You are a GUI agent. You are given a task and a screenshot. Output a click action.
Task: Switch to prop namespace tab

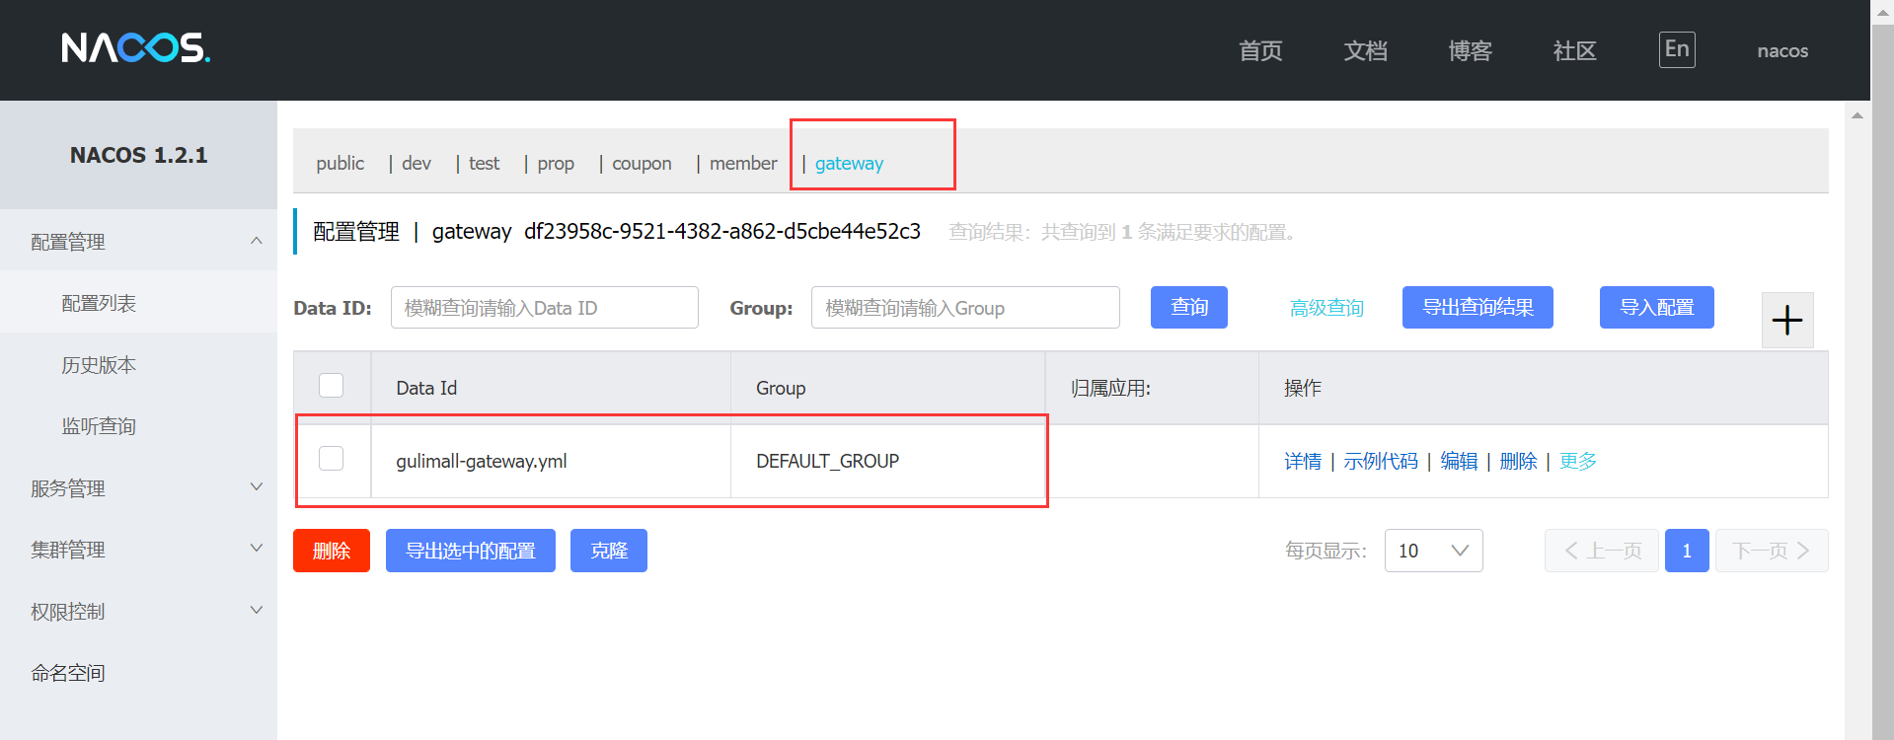(x=556, y=163)
